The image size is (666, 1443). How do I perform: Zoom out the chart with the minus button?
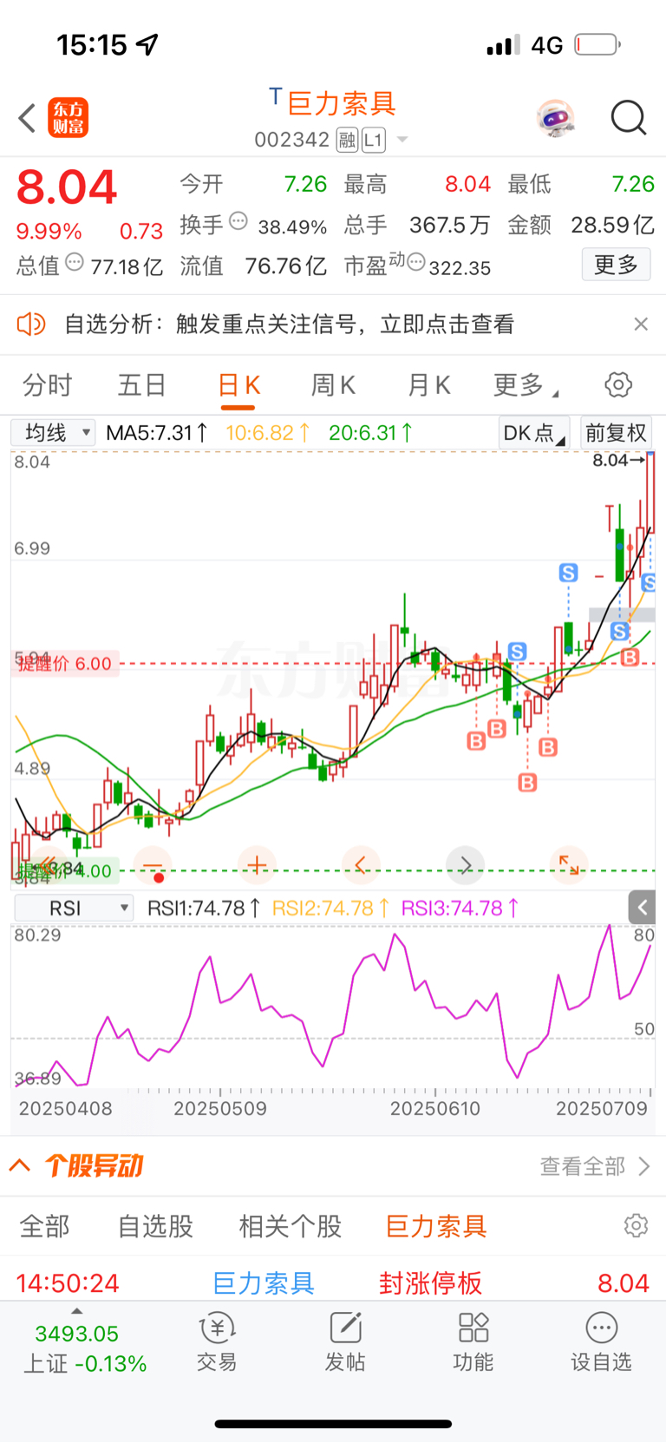(153, 865)
